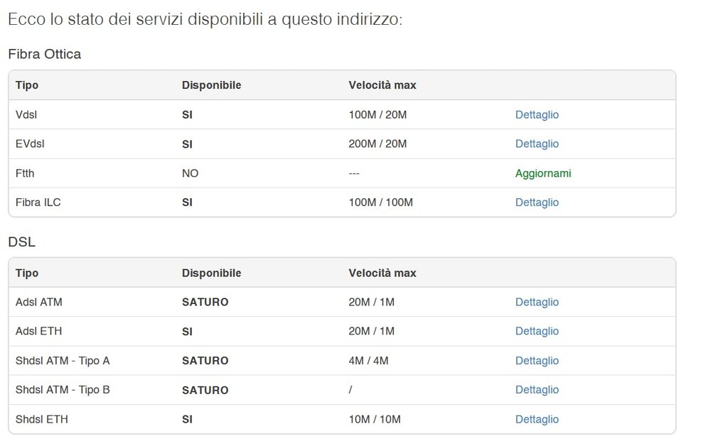Viewport: 728px width, 446px height.
Task: Click the 200M / 20M speed value
Action: (378, 143)
